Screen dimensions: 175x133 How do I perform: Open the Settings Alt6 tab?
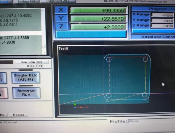(x=27, y=1)
